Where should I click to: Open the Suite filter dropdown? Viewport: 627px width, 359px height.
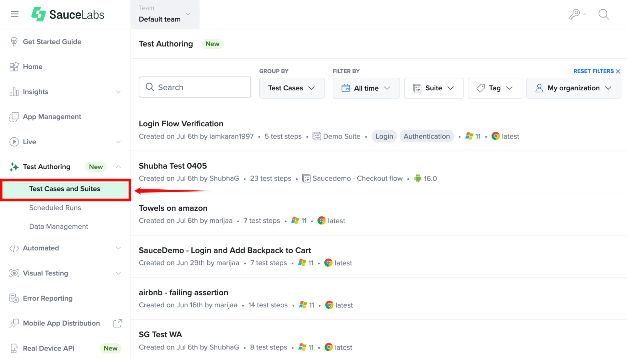(433, 88)
